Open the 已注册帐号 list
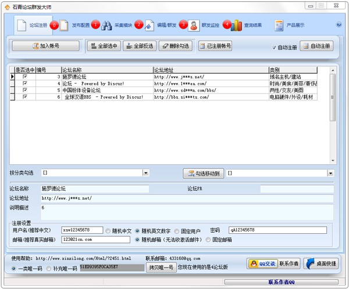The height and width of the screenshot is (289, 349). click(215, 46)
